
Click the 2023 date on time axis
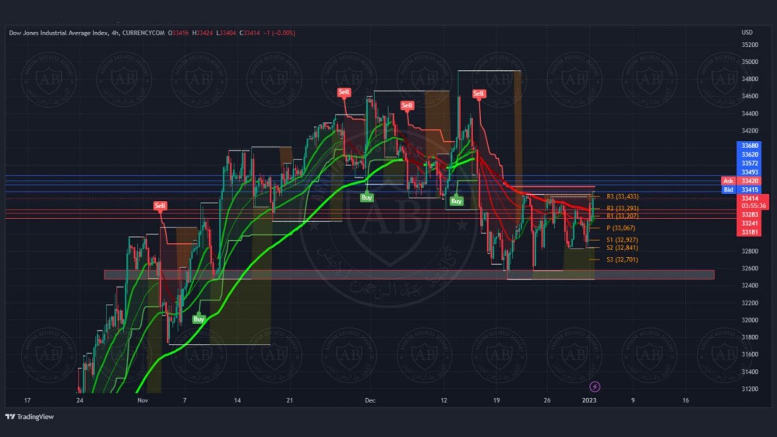pyautogui.click(x=589, y=400)
